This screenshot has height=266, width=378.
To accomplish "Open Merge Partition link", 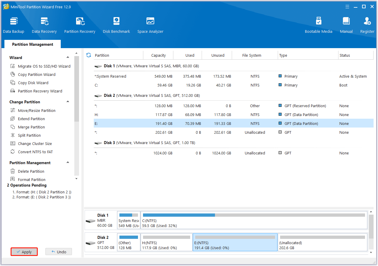I will 31,127.
